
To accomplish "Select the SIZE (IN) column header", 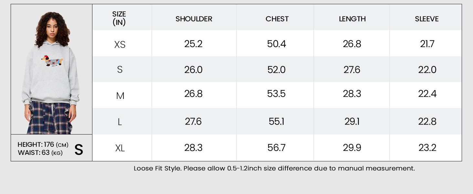I will tap(119, 18).
